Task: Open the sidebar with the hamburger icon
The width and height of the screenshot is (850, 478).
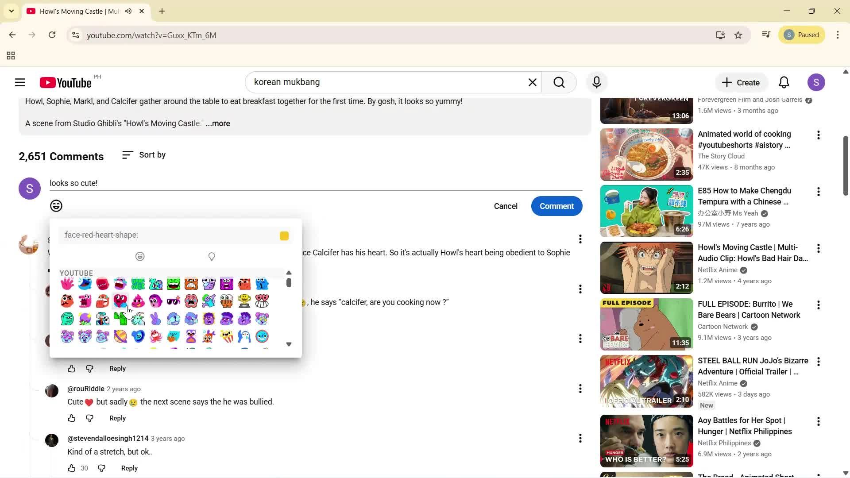Action: point(19,82)
